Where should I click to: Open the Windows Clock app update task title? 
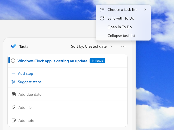52,61
